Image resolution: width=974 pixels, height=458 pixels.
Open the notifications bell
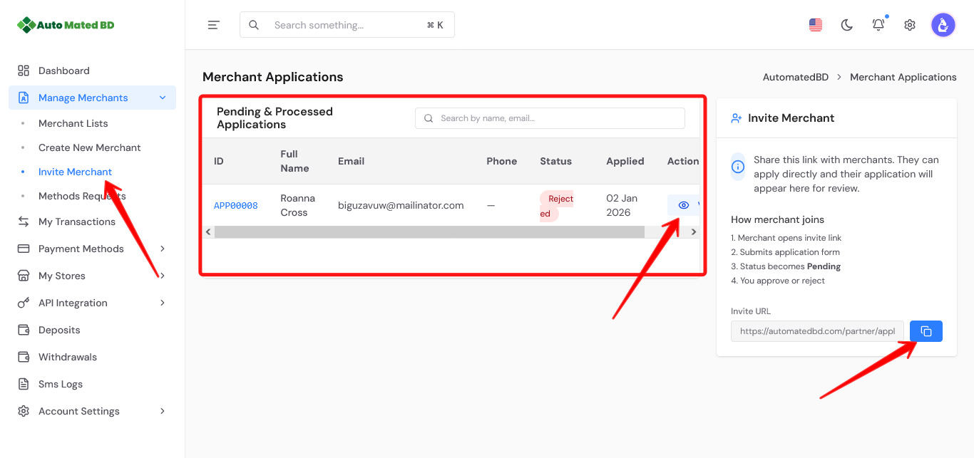[x=878, y=25]
